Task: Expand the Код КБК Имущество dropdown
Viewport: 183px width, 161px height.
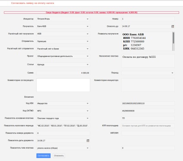Action: 88,104
